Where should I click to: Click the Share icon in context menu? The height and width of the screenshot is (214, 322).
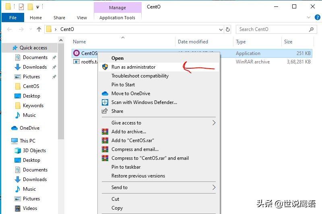tap(105, 111)
